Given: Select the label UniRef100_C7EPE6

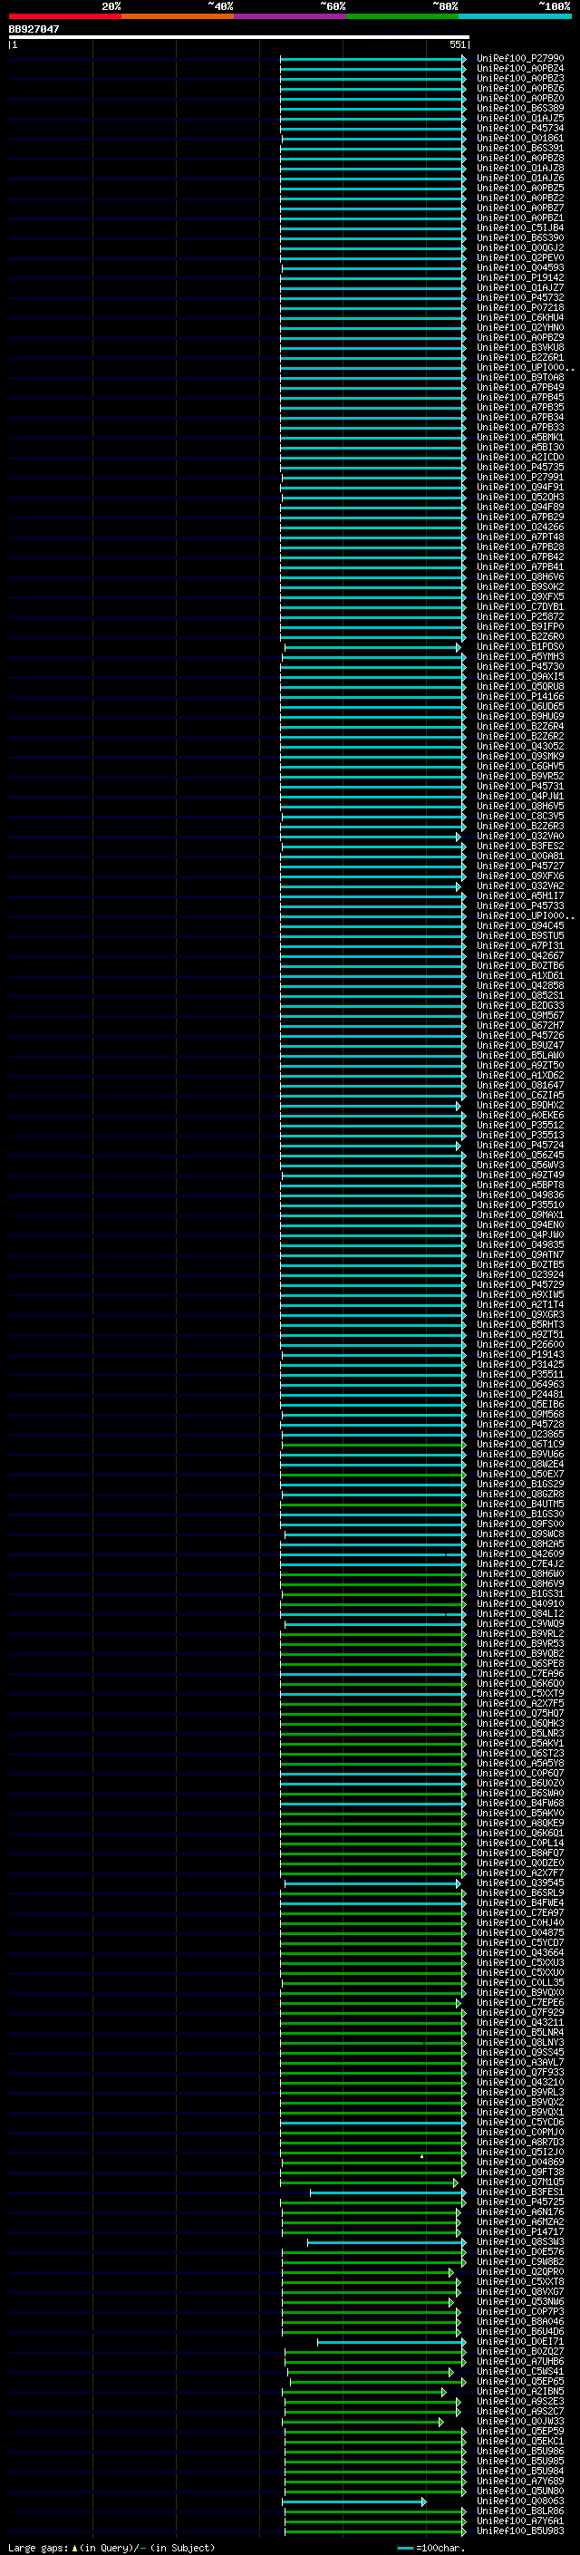Looking at the screenshot, I should 520,2002.
